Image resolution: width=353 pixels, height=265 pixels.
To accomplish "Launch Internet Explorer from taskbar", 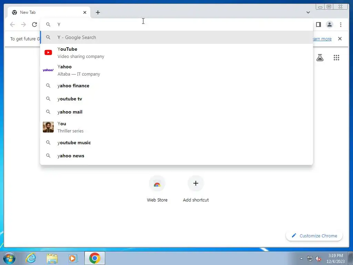I will pos(31,258).
